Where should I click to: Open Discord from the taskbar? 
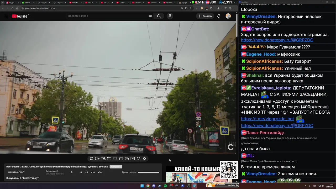pyautogui.click(x=154, y=186)
